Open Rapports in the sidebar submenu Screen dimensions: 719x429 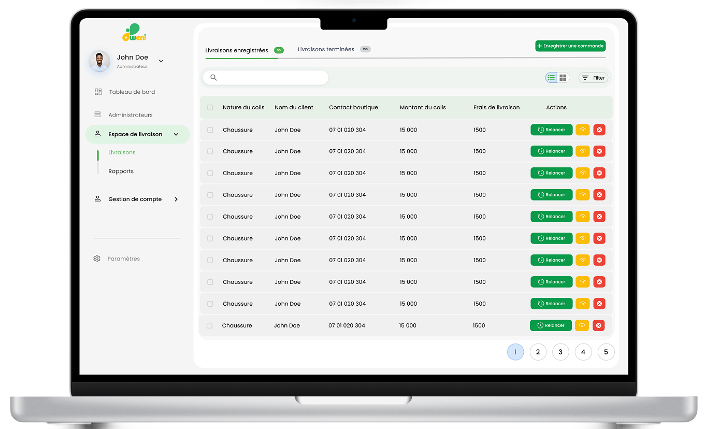click(x=121, y=171)
